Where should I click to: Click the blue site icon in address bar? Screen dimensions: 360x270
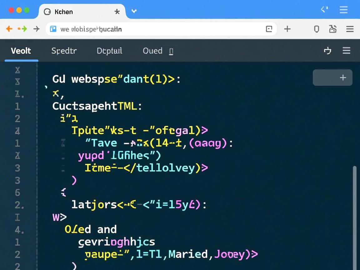point(53,29)
